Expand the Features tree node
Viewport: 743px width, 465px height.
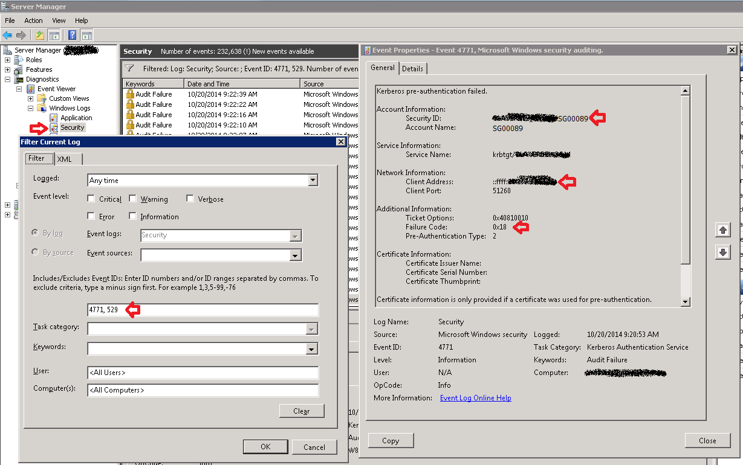tap(7, 69)
